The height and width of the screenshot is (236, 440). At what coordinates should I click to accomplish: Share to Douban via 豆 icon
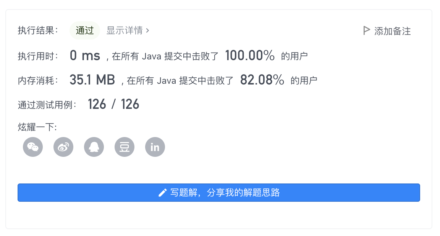pos(125,147)
